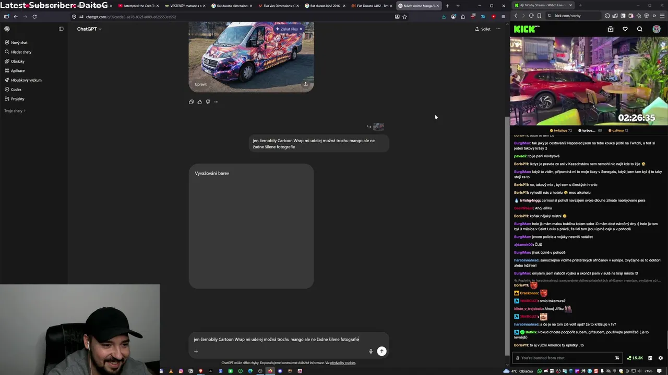The height and width of the screenshot is (375, 668).
Task: Open Kick browser hamburger menu
Action: pyautogui.click(x=662, y=16)
